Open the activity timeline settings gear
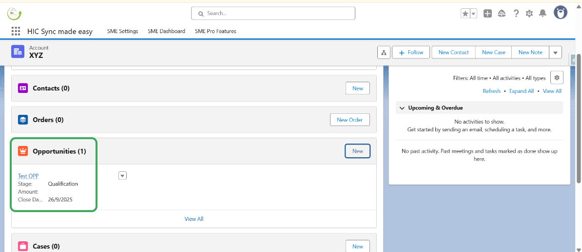The height and width of the screenshot is (252, 582). [556, 78]
